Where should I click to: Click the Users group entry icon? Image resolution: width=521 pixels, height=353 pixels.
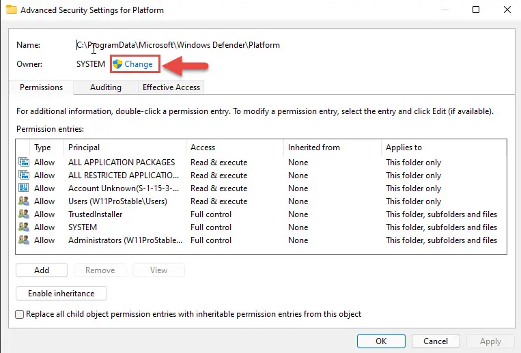click(x=24, y=201)
